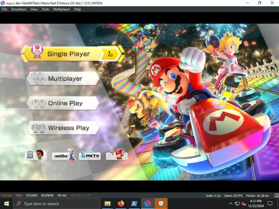Switch the BILINEAR filter setting

coord(47,195)
